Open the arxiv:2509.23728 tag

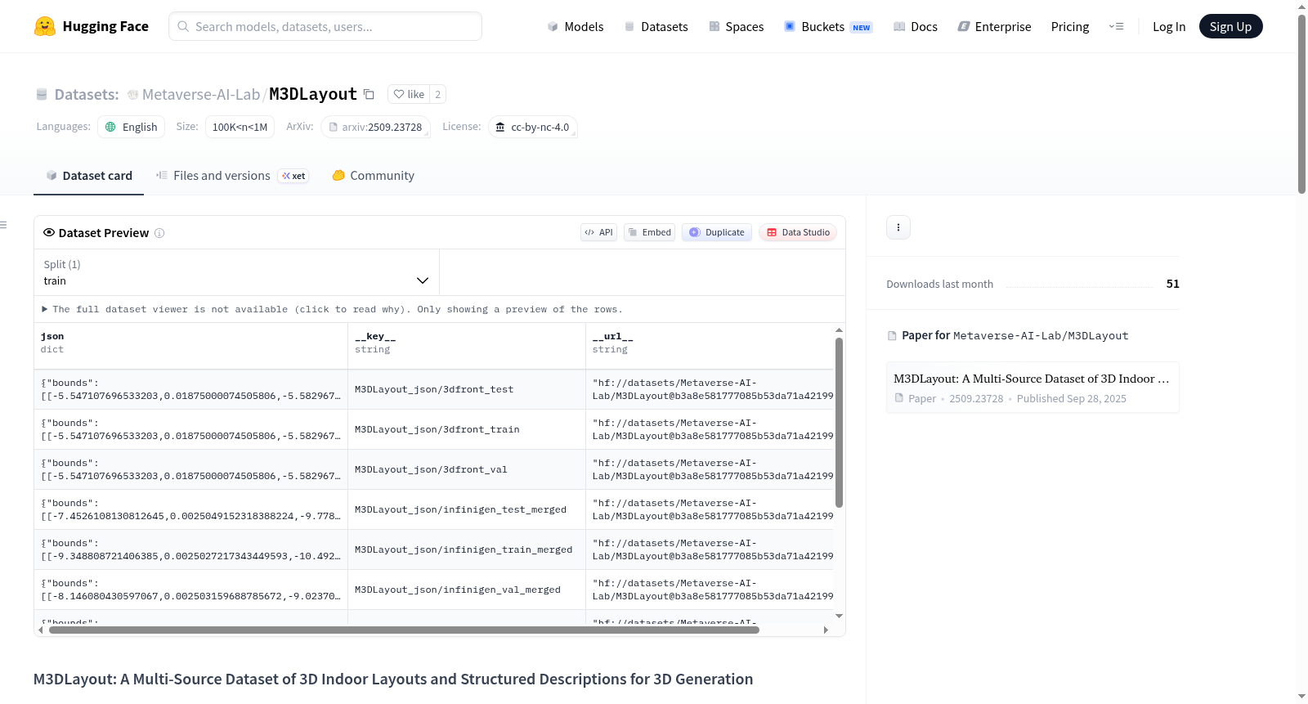[x=376, y=127]
